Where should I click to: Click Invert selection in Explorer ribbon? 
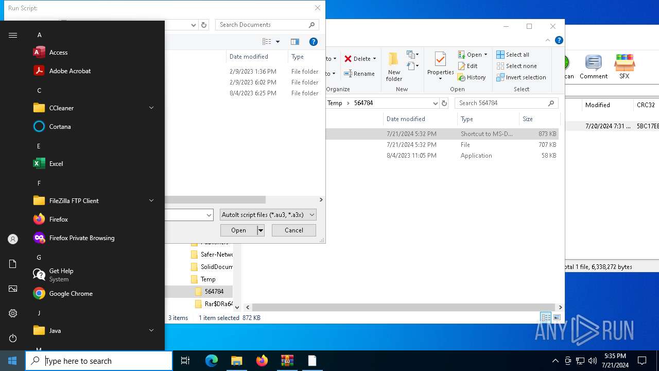pyautogui.click(x=521, y=77)
